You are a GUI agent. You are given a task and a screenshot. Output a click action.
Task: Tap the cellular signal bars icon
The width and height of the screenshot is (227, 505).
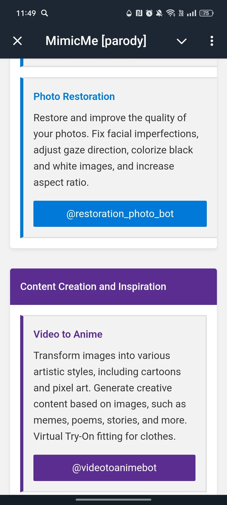click(192, 13)
